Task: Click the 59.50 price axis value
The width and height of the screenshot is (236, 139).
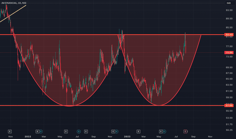Action: tap(229, 97)
